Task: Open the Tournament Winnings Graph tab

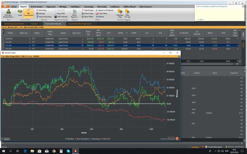Action: (x=80, y=24)
